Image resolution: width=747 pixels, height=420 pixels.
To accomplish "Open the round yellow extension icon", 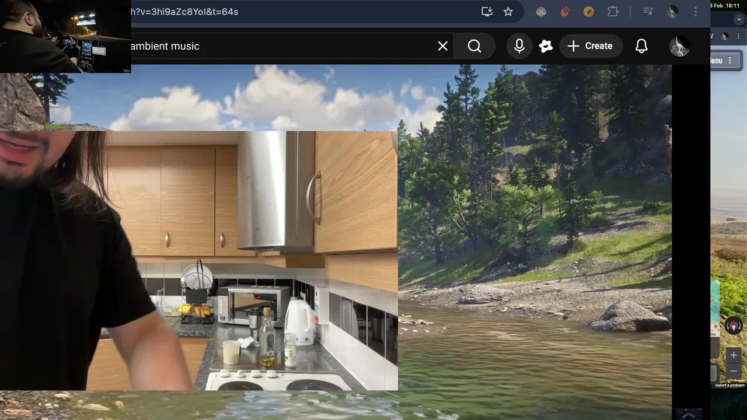I will 589,12.
